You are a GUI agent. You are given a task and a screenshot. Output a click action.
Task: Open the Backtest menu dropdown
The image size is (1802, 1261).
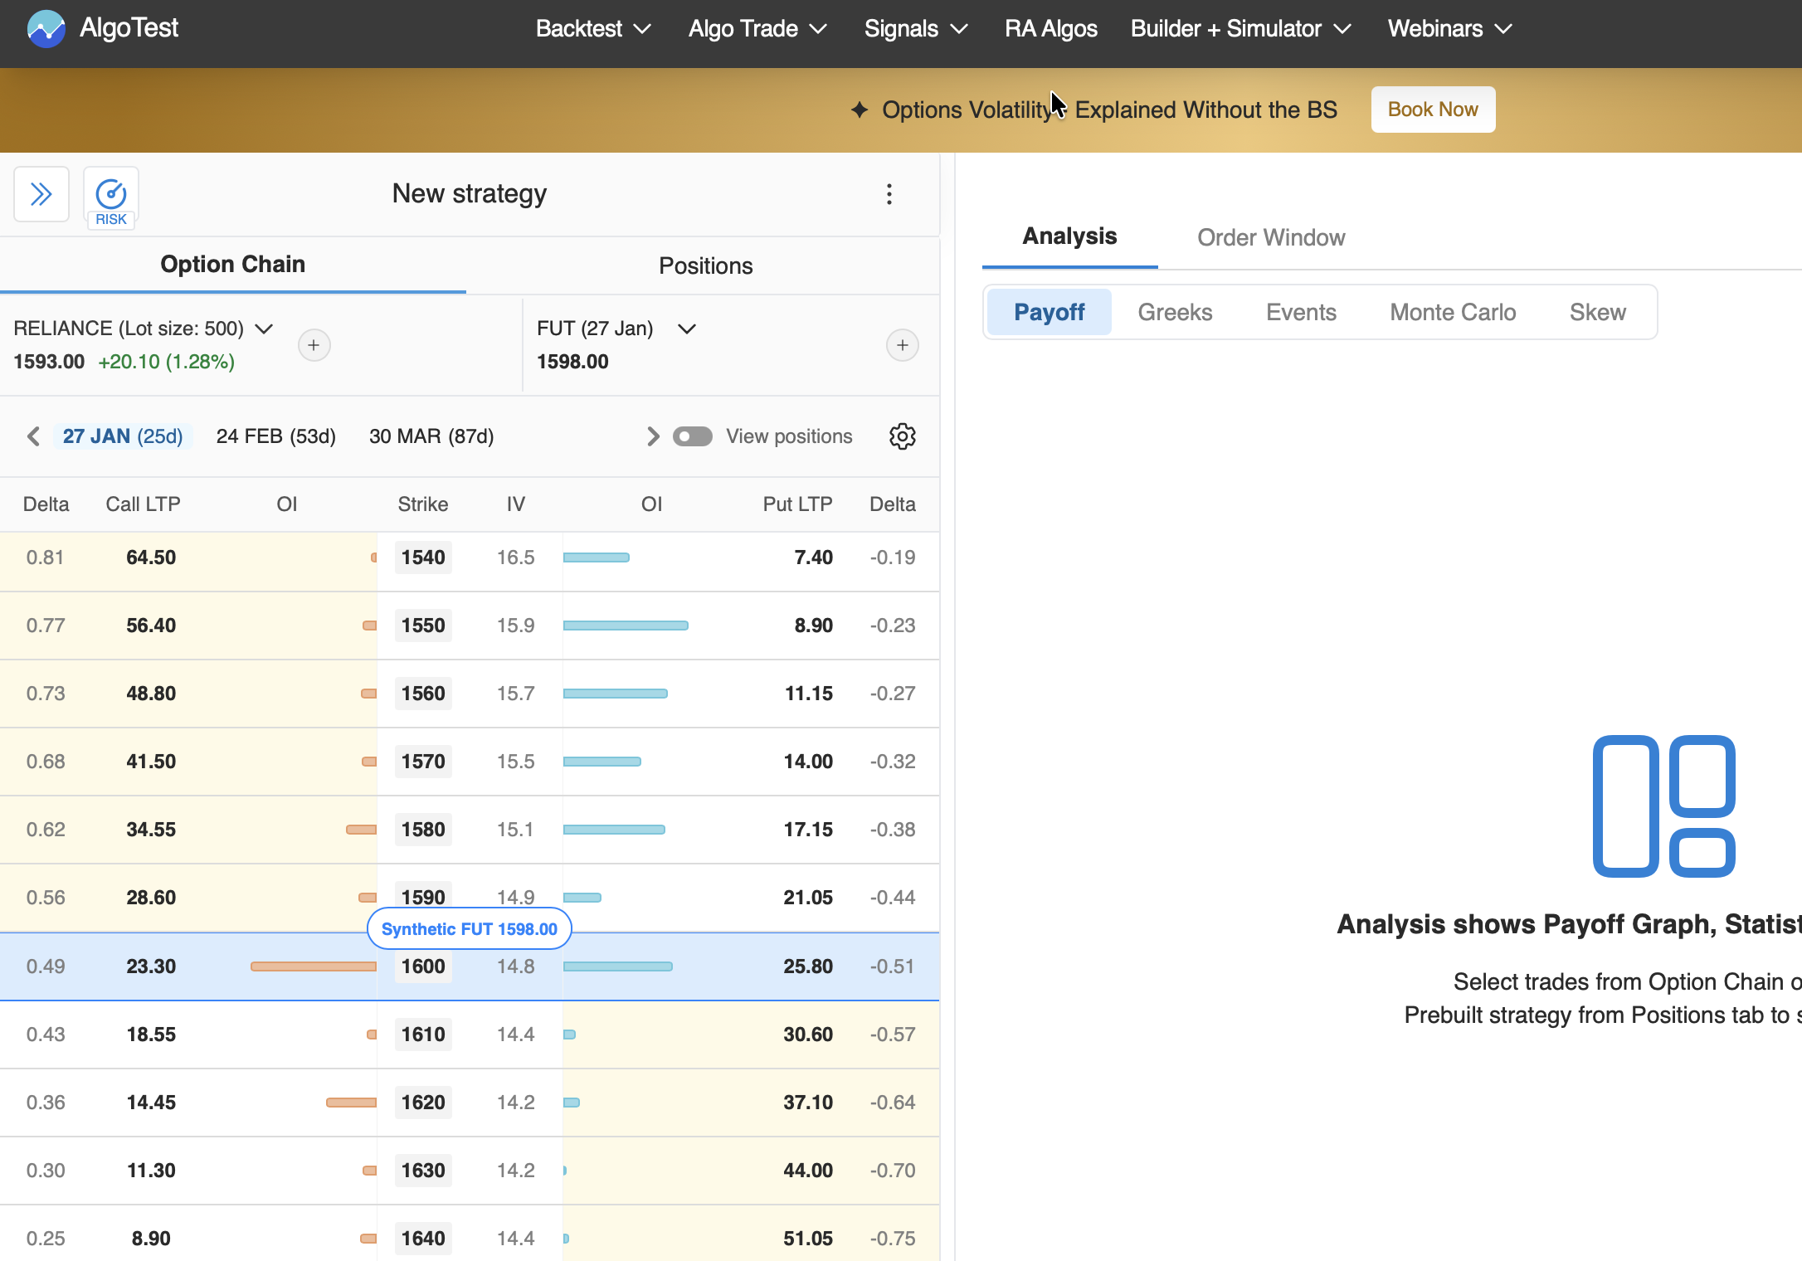coord(592,29)
